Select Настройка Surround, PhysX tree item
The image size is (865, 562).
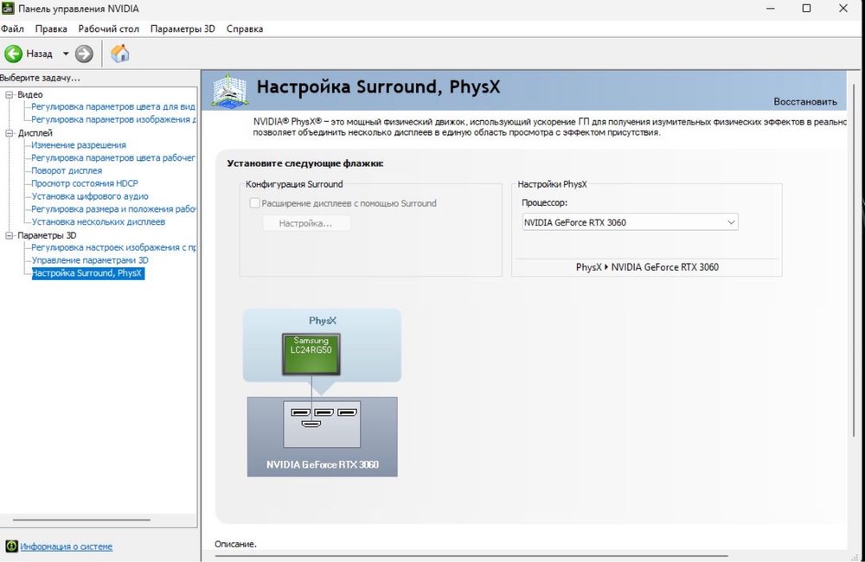(x=87, y=273)
